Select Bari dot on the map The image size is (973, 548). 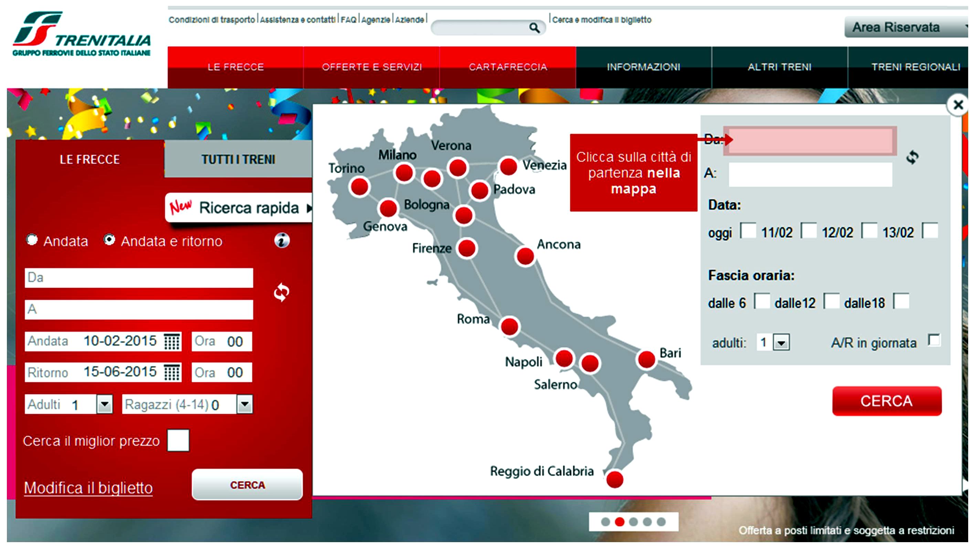coord(646,359)
